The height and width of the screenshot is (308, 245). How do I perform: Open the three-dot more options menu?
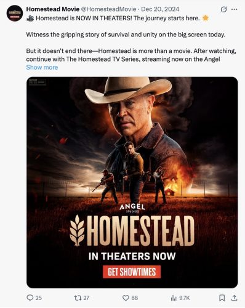234,9
